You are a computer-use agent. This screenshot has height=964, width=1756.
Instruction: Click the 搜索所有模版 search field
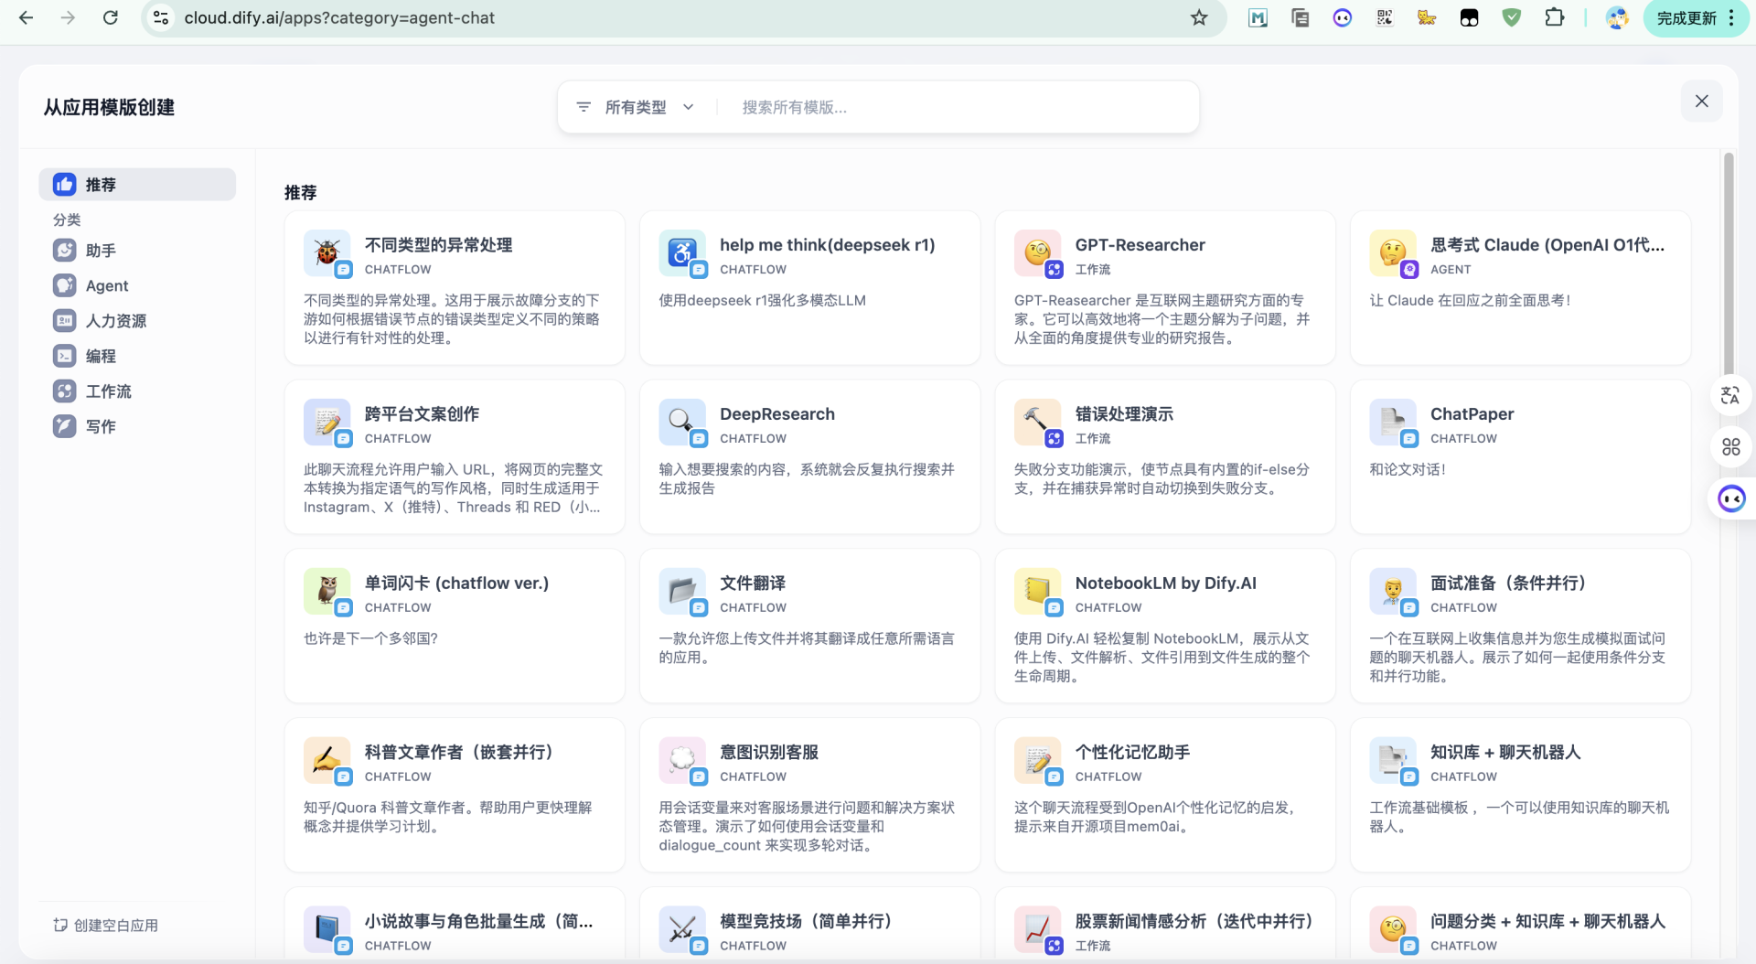tap(951, 107)
